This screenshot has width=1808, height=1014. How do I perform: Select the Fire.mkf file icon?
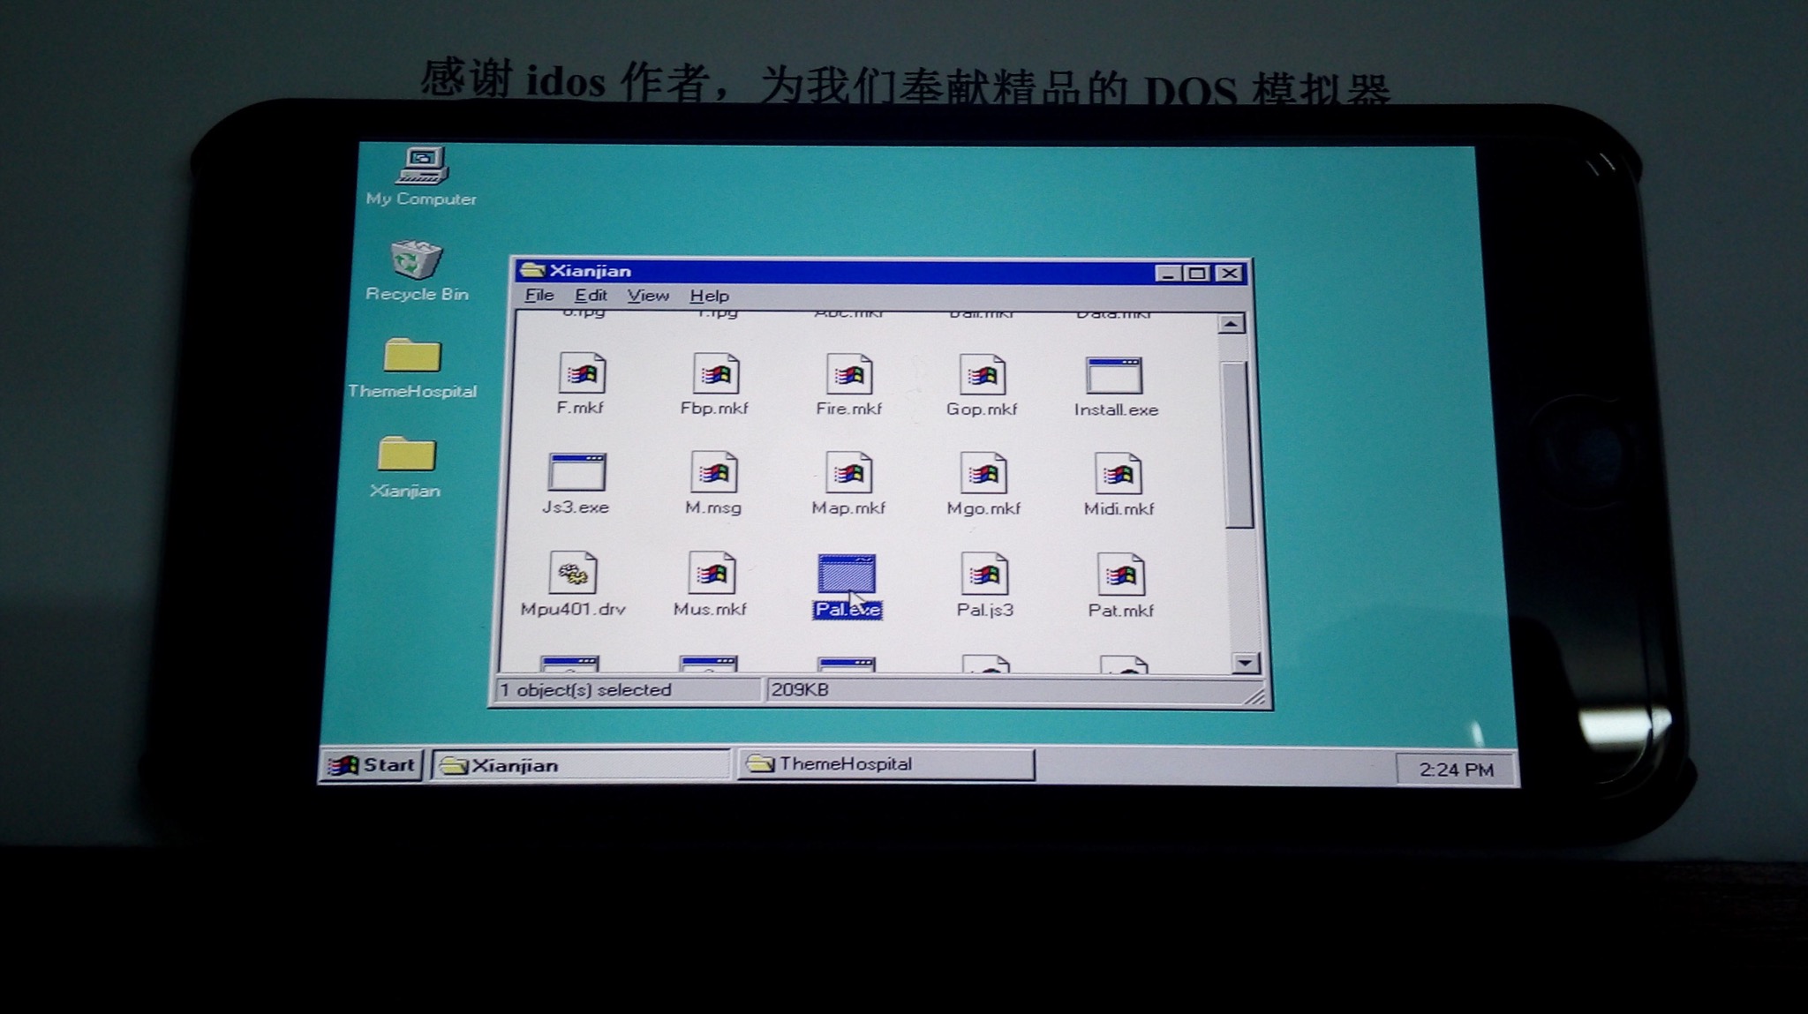pyautogui.click(x=849, y=375)
